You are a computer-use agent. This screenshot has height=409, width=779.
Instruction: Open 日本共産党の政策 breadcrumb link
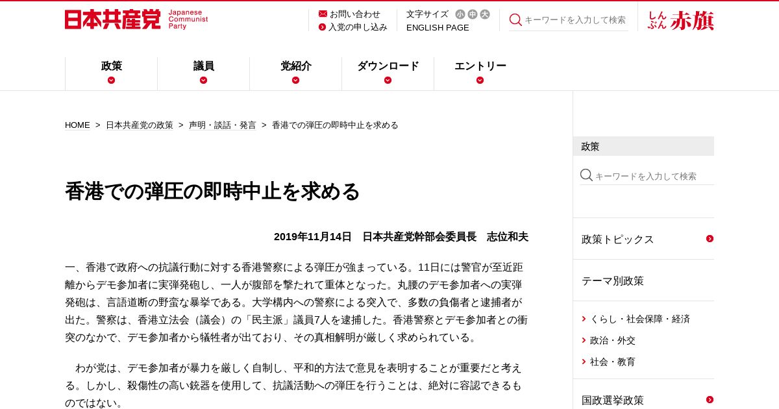[x=140, y=125]
